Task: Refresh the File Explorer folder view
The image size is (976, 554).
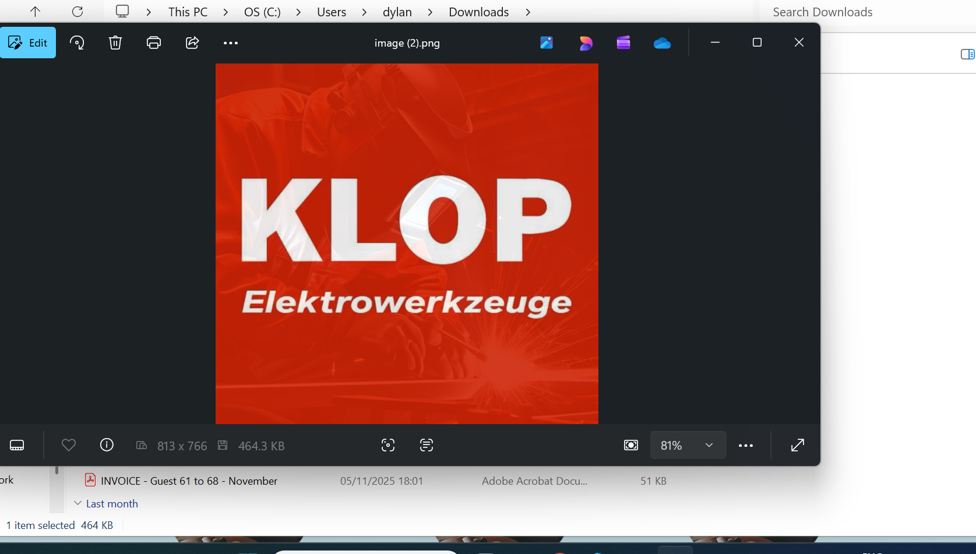Action: 77,12
